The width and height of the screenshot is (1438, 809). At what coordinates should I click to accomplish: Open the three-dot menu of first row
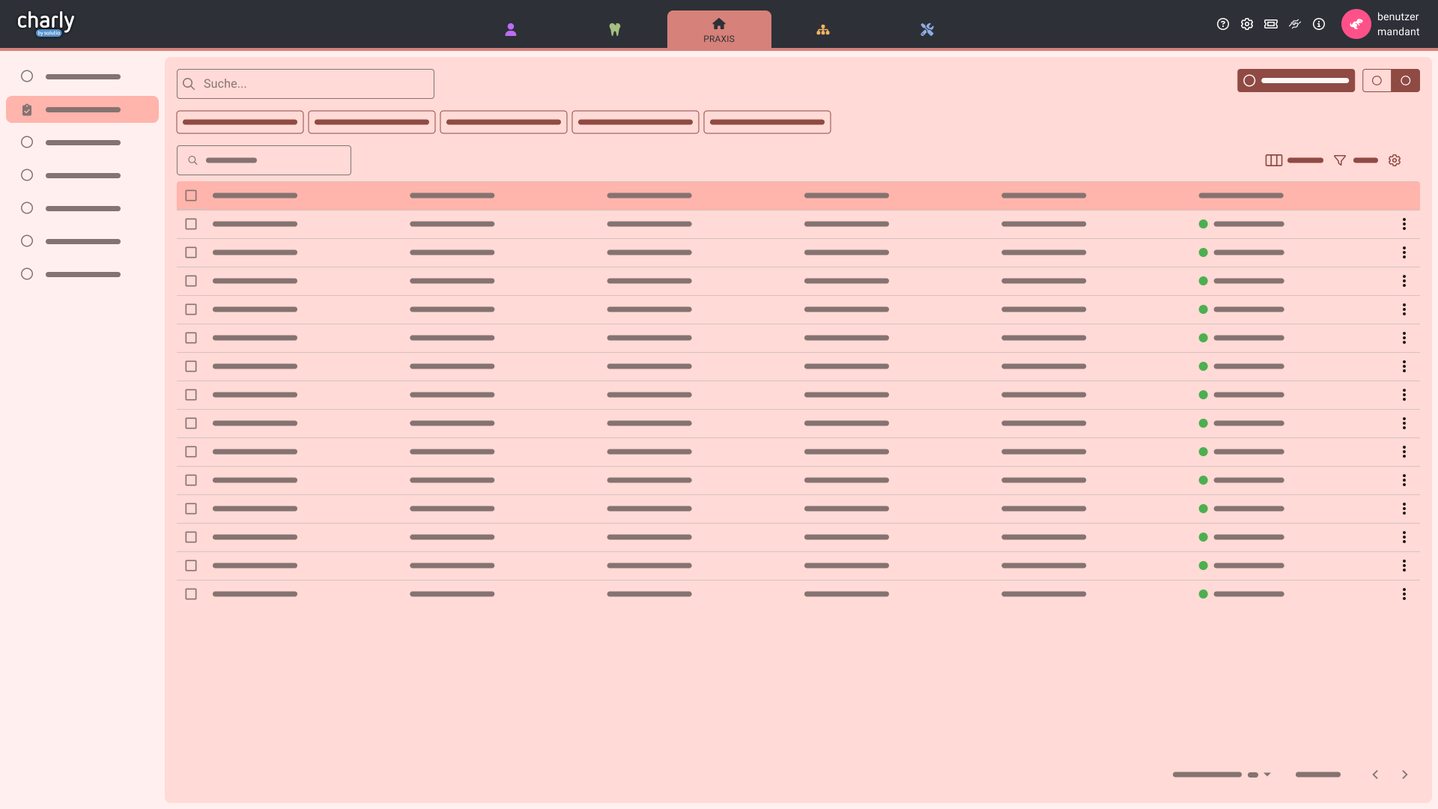[x=1404, y=224]
